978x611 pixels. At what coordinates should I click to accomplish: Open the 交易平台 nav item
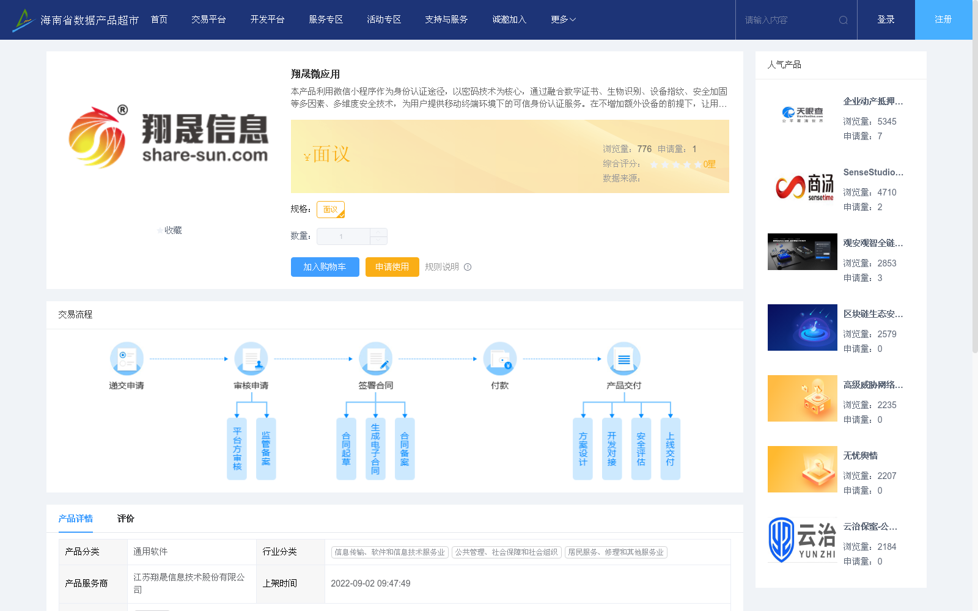pos(208,20)
